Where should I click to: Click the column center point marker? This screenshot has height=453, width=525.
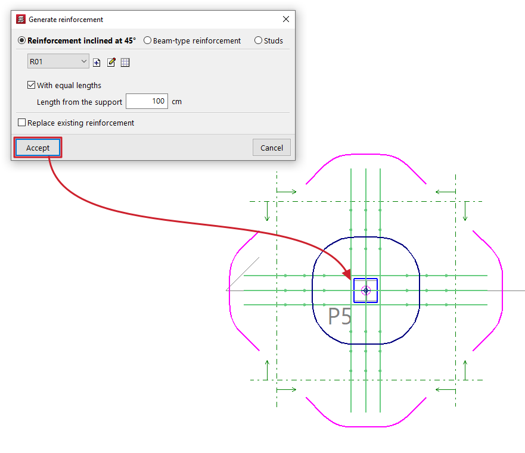point(366,290)
